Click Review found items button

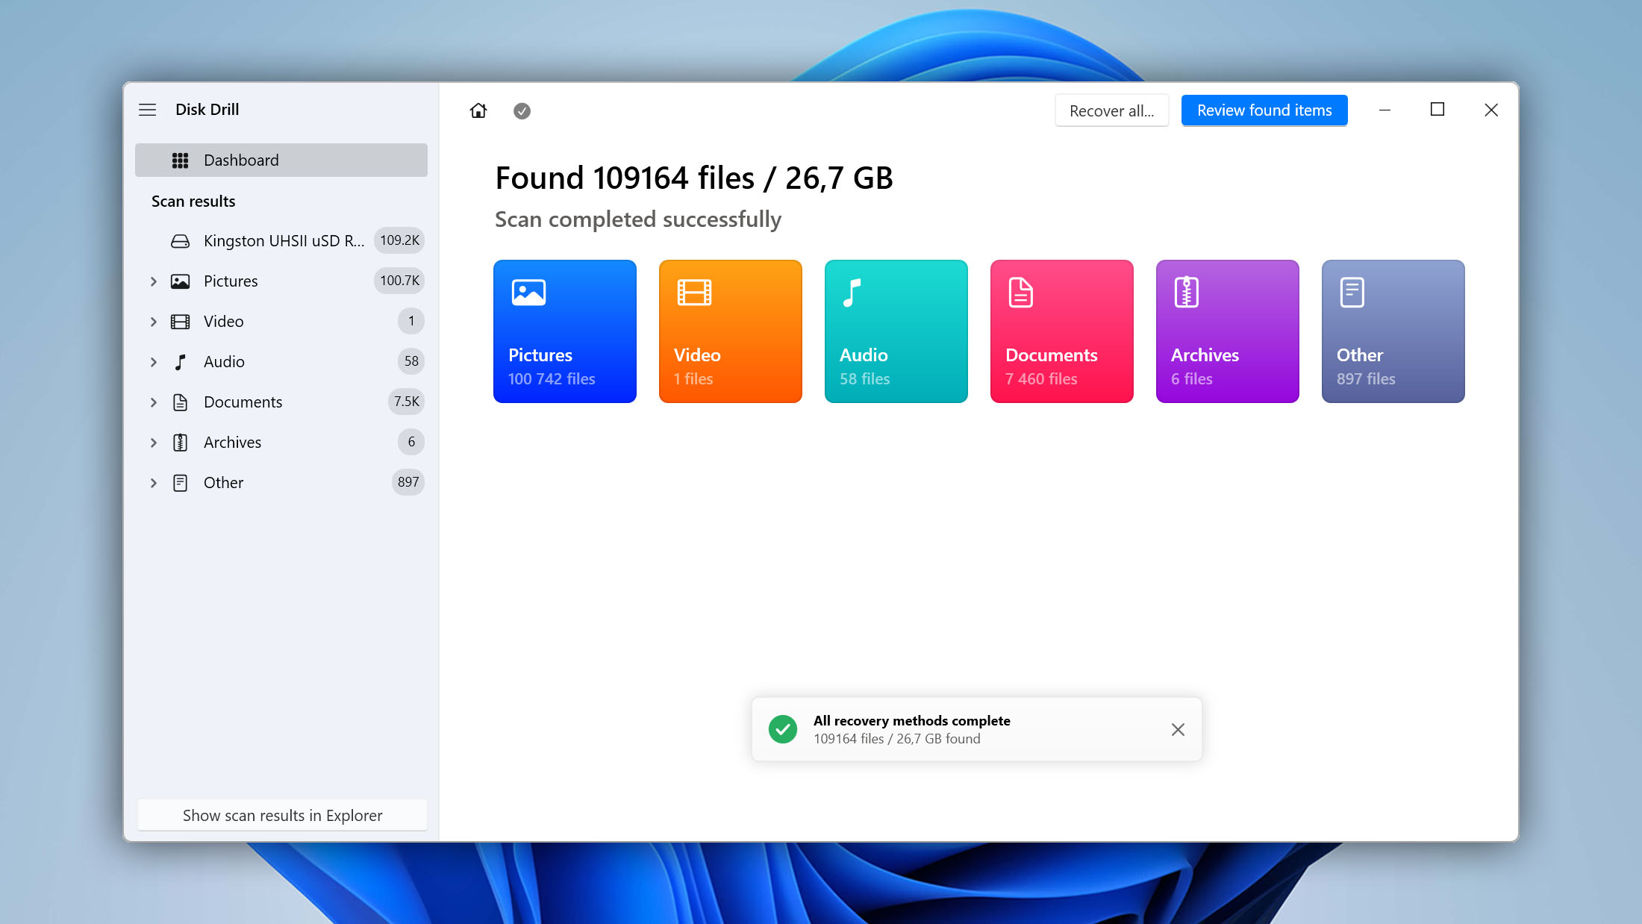click(1264, 110)
